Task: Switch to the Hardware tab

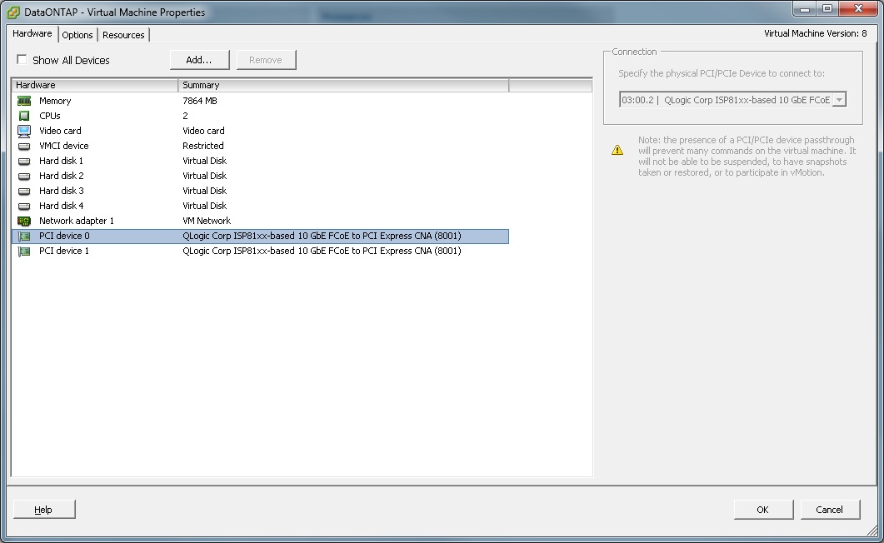Action: click(32, 33)
